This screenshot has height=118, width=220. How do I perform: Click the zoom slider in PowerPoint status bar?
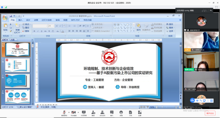(x=162, y=107)
